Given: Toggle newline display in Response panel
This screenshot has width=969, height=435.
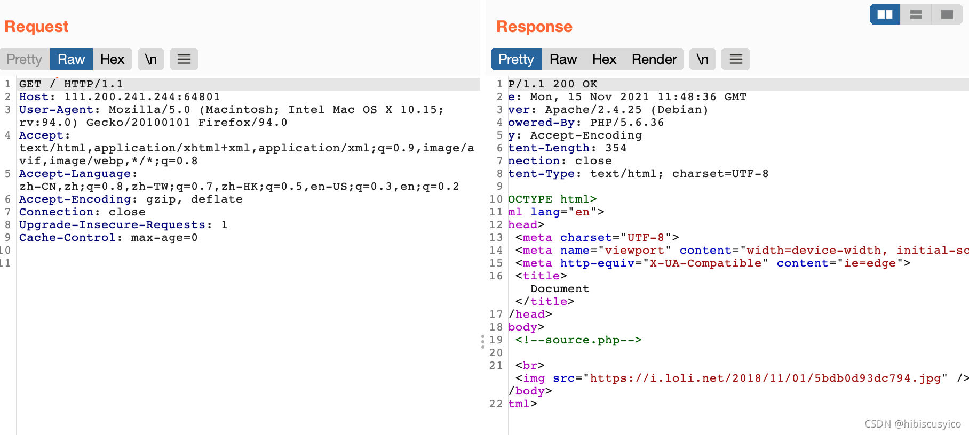Looking at the screenshot, I should 703,59.
